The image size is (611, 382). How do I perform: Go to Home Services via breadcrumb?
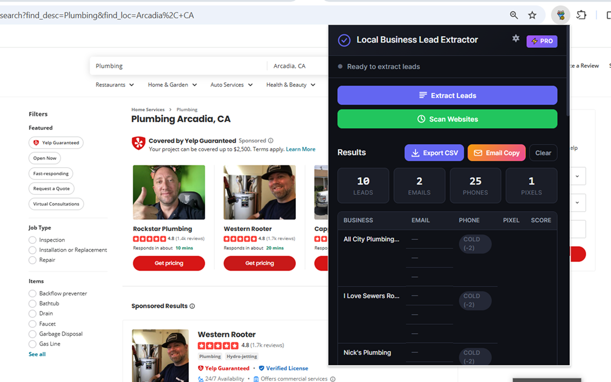(148, 109)
